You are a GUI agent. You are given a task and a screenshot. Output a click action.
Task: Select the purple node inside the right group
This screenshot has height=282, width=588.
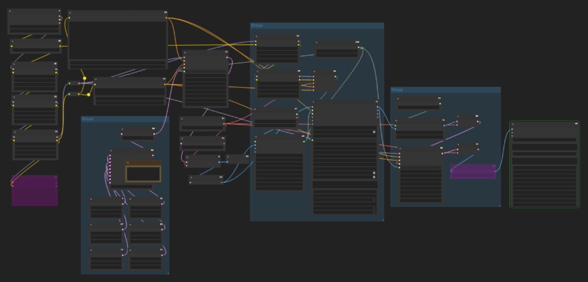(x=472, y=172)
